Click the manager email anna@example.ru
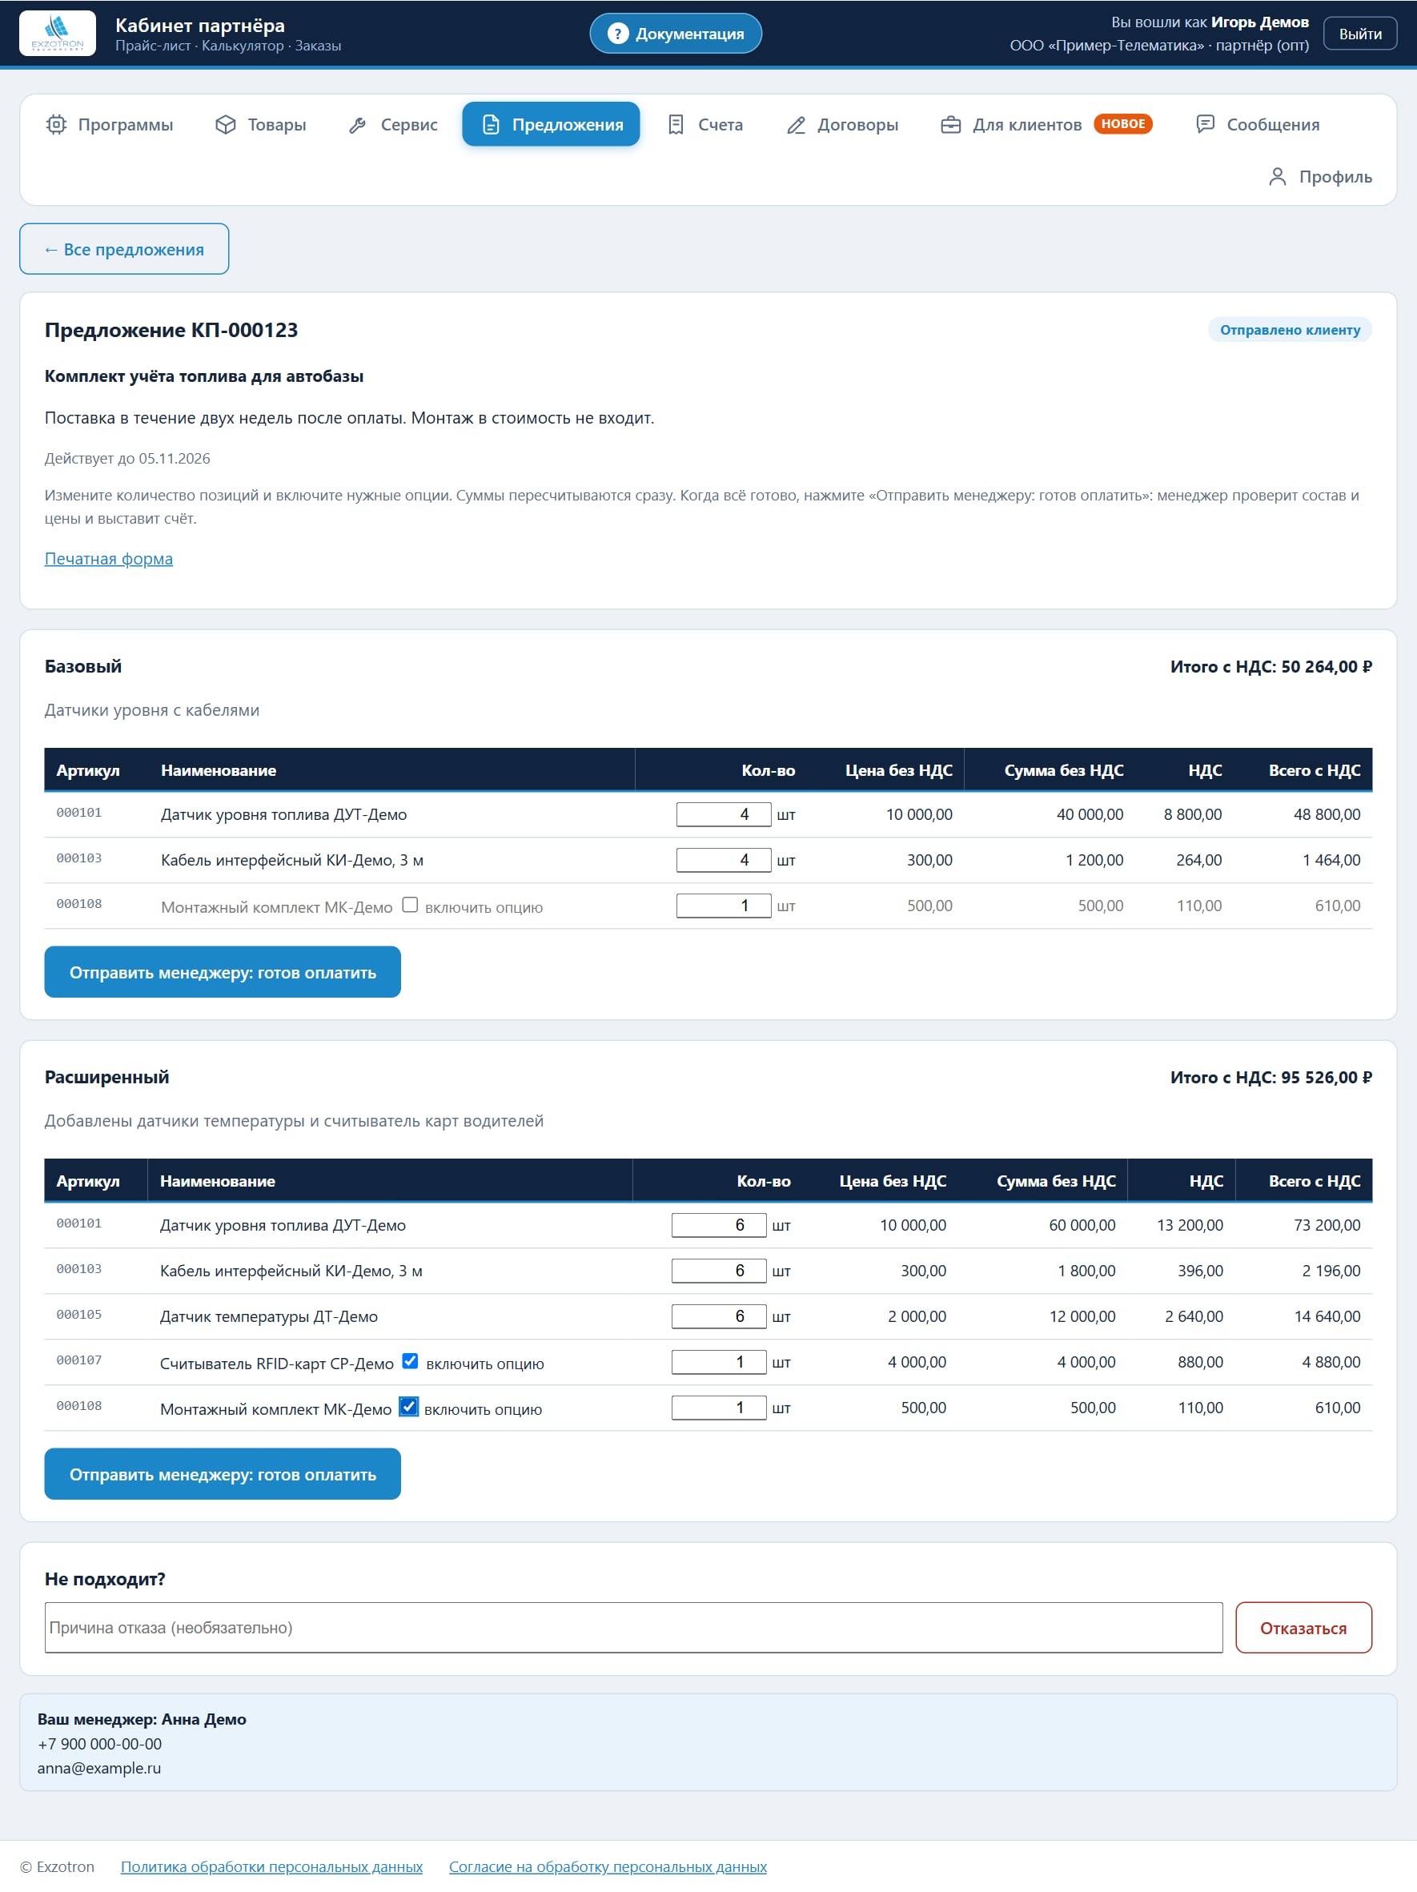Image resolution: width=1417 pixels, height=1892 pixels. click(99, 1768)
